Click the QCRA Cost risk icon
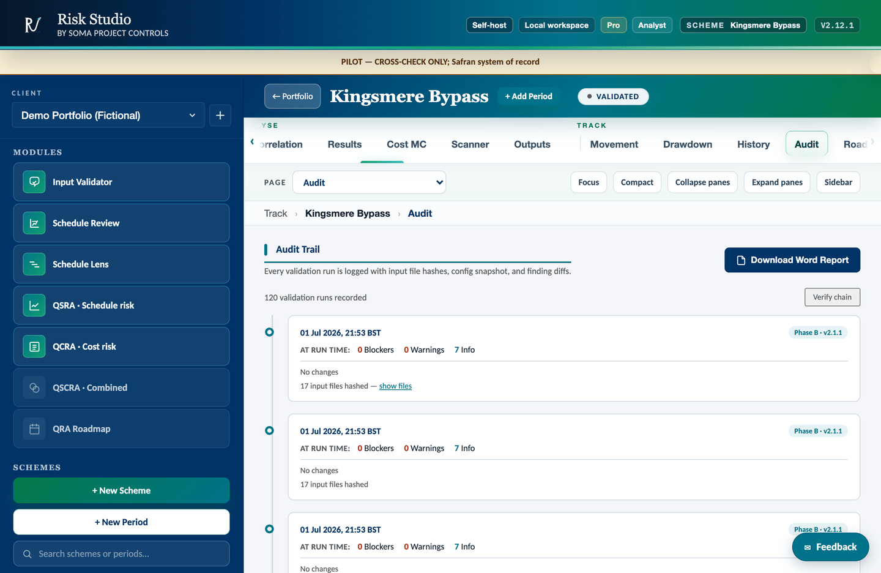The image size is (881, 573). tap(34, 346)
